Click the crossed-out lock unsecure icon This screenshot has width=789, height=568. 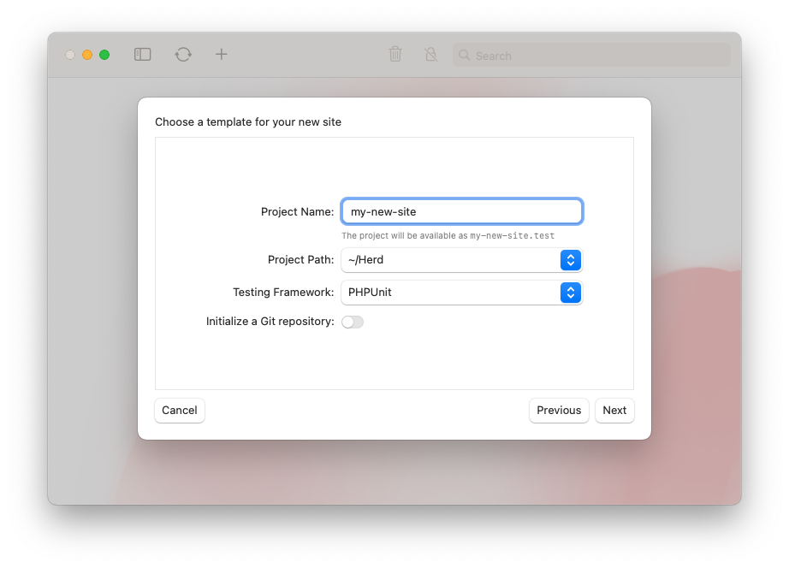[x=430, y=55]
